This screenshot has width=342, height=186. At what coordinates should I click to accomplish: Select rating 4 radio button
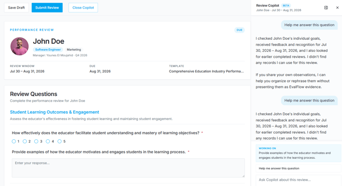48,141
